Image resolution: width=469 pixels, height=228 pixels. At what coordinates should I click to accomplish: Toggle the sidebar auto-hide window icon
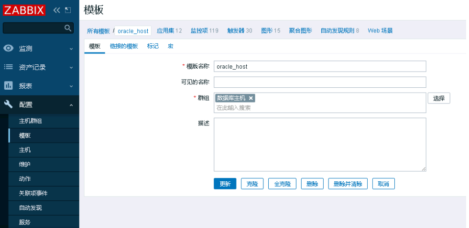pos(68,10)
